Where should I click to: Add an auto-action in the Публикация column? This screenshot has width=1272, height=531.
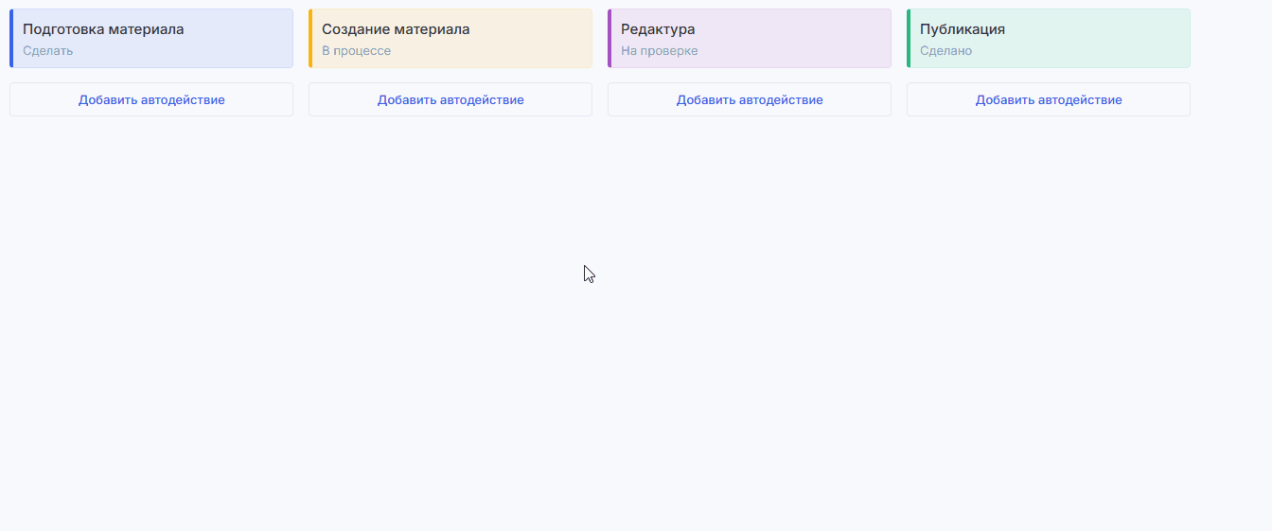(1049, 99)
